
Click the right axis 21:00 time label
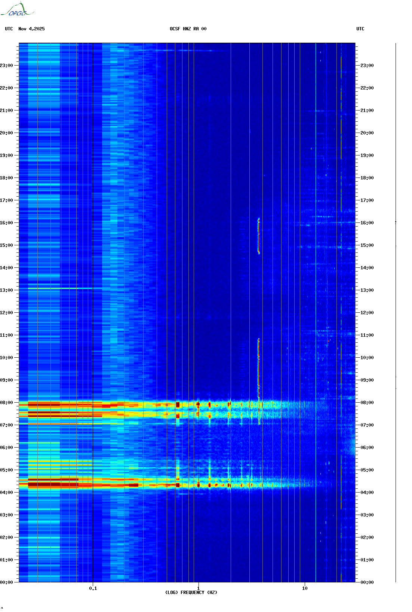(x=367, y=110)
